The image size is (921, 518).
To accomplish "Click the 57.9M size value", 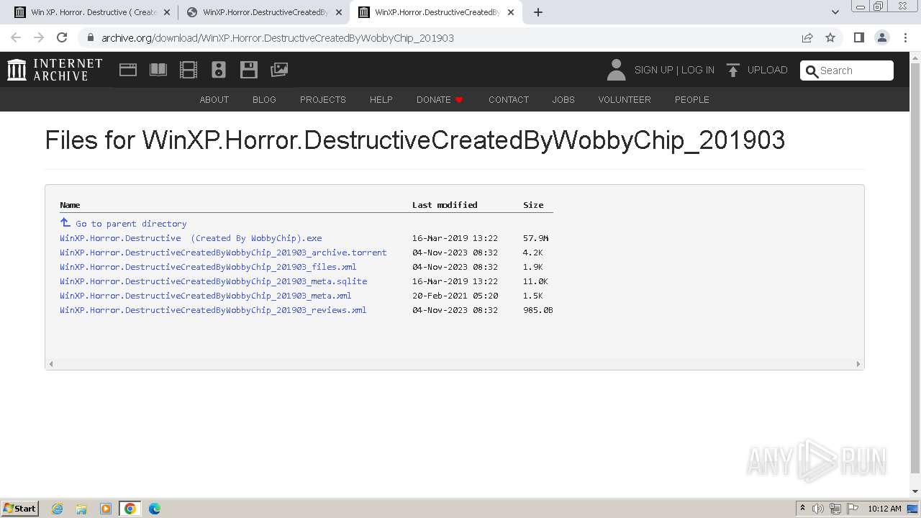I will [x=536, y=238].
